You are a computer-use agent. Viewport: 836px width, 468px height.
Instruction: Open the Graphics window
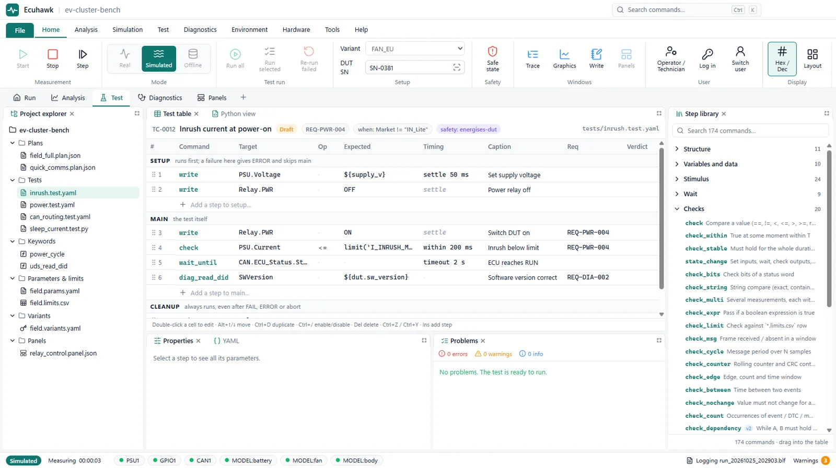[564, 58]
